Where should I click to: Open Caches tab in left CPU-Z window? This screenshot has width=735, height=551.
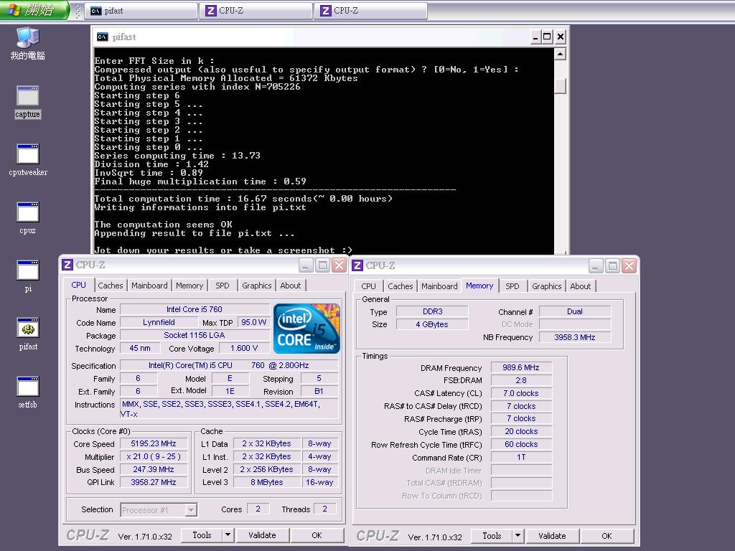click(110, 286)
